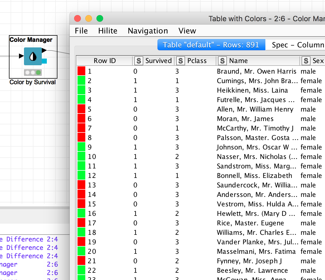Click the Color Manager's blue color model port
The height and width of the screenshot is (280, 325).
tap(44, 61)
